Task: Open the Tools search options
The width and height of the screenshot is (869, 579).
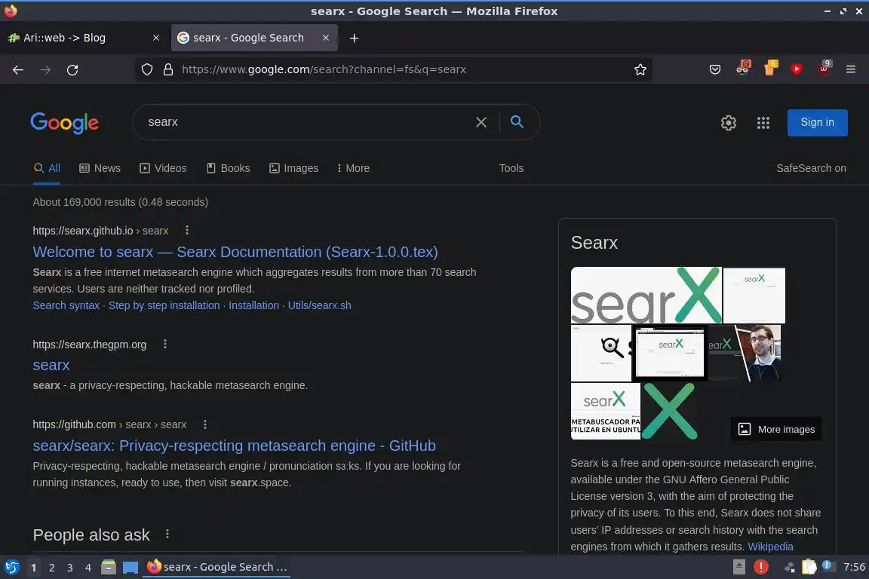Action: [511, 168]
